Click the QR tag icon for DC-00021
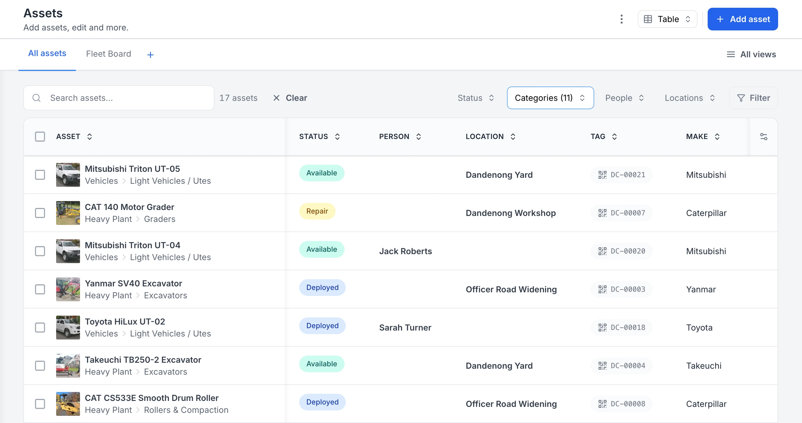Image resolution: width=802 pixels, height=423 pixels. click(603, 175)
